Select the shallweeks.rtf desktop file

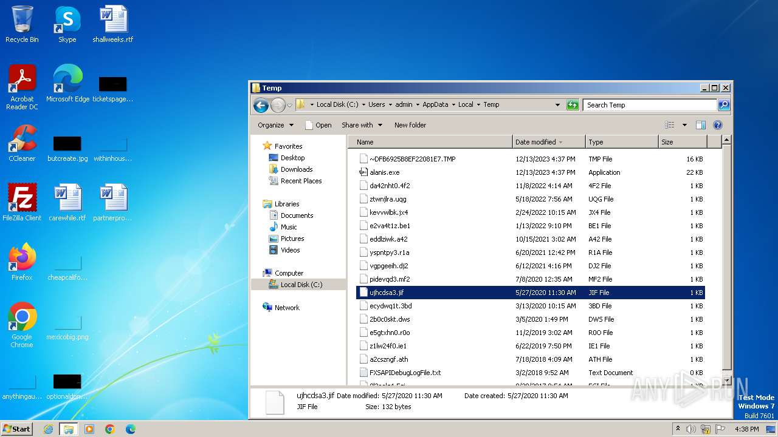pyautogui.click(x=113, y=24)
